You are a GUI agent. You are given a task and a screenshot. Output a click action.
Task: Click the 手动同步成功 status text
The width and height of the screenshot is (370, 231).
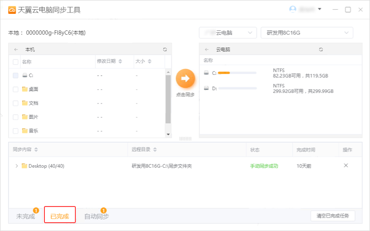[264, 166]
